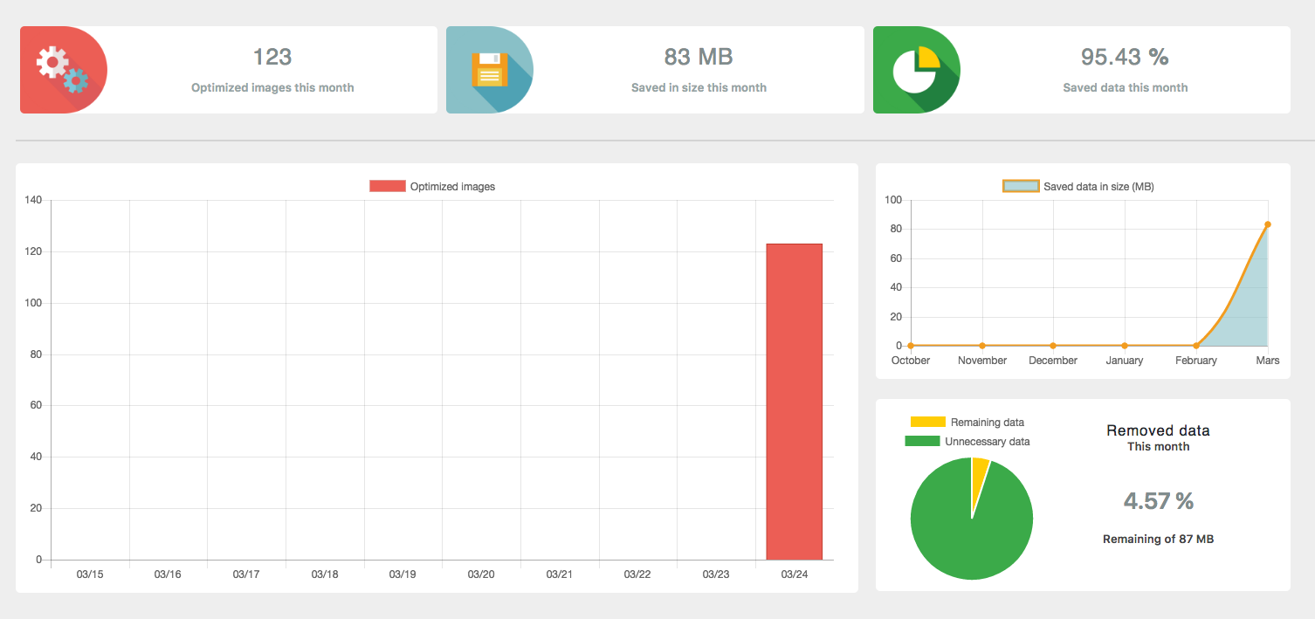Screen dimensions: 1315x619
Task: Click the floppy disk saved size icon
Action: coord(489,70)
